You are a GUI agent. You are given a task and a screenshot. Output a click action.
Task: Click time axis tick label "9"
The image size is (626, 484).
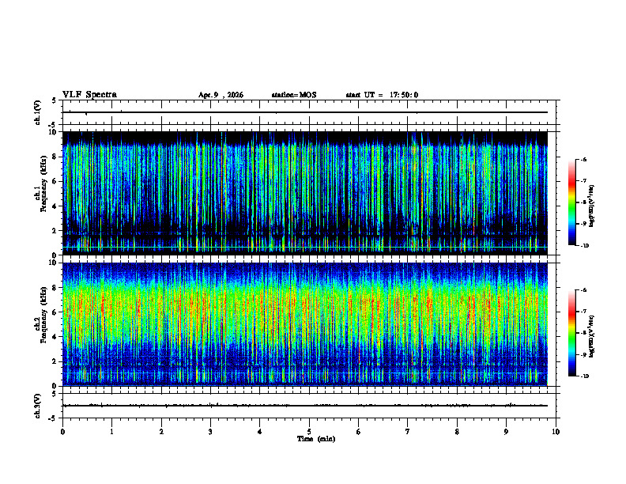click(x=506, y=432)
